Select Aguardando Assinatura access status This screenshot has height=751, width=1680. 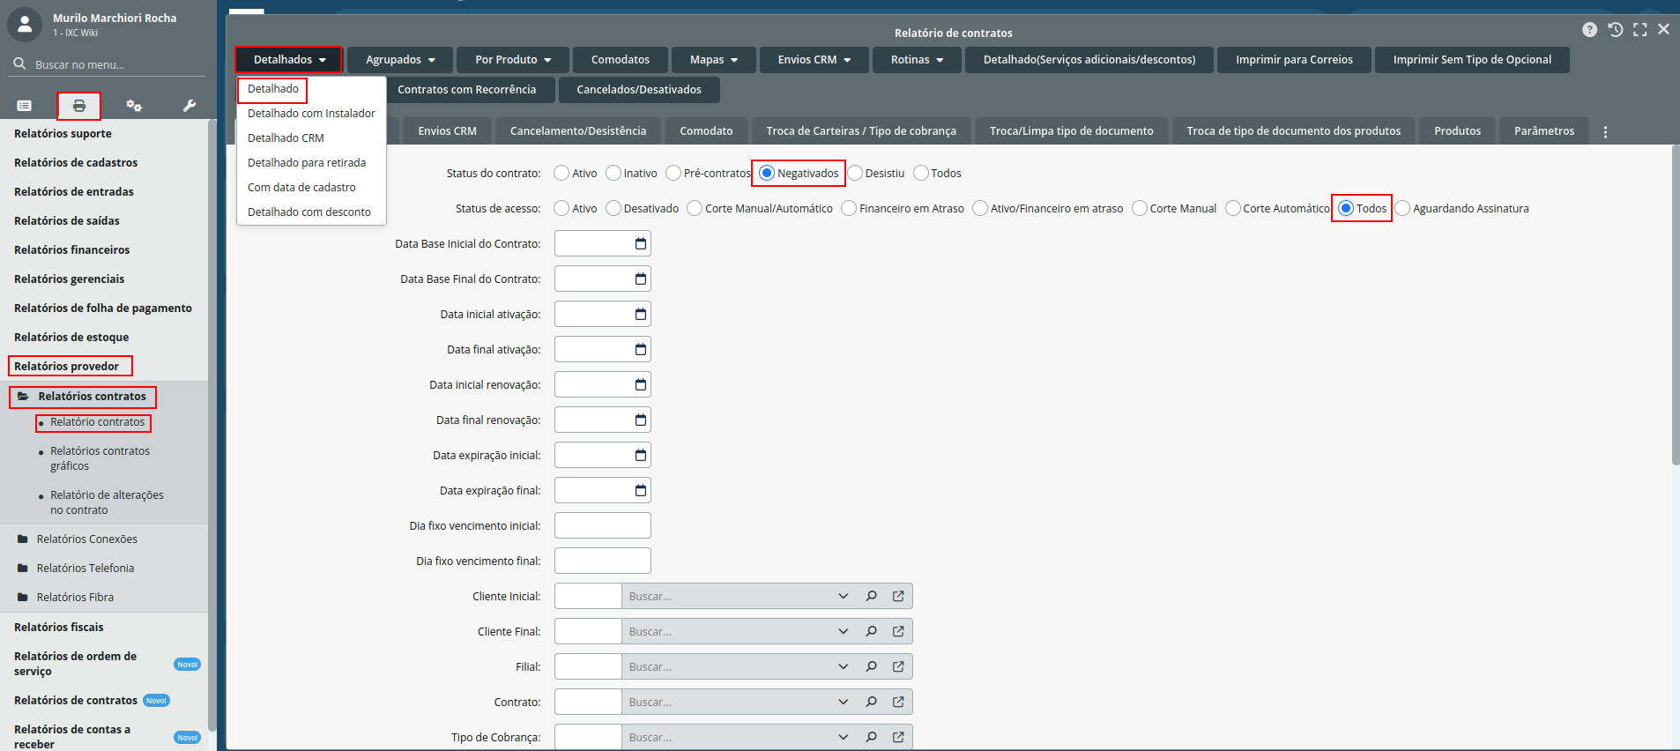tap(1402, 208)
